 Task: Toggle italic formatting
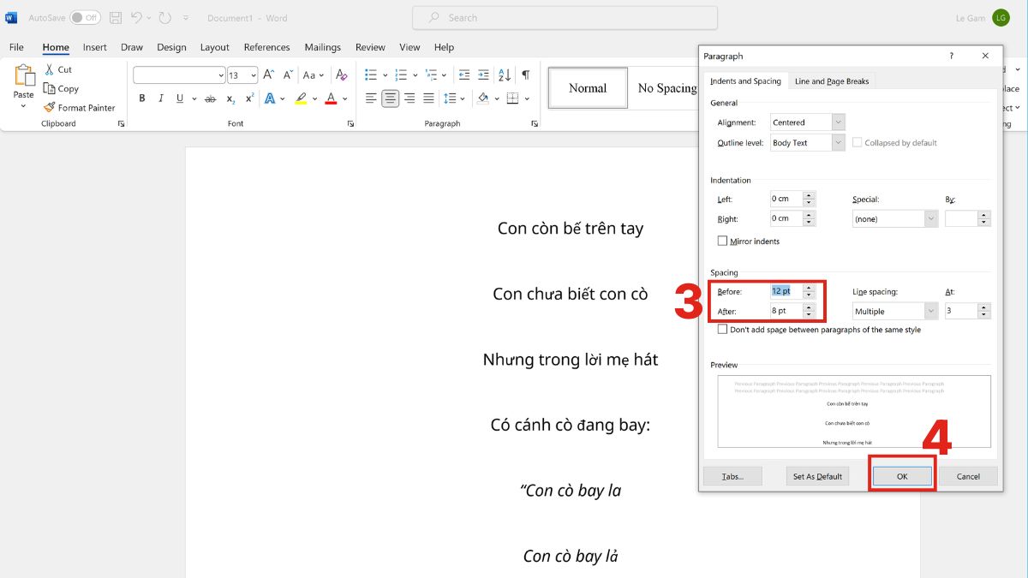[x=161, y=98]
